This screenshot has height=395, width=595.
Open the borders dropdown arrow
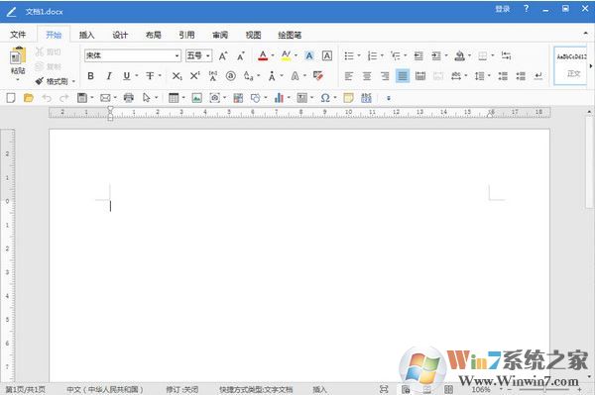pyautogui.click(x=493, y=56)
